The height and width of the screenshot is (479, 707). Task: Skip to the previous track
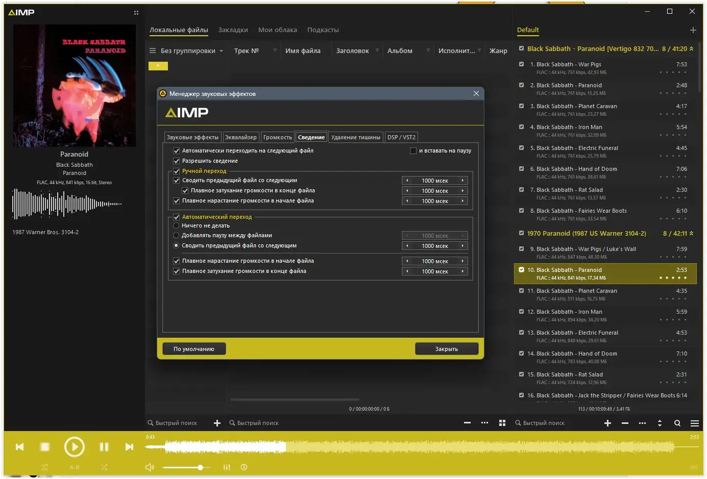tap(20, 447)
